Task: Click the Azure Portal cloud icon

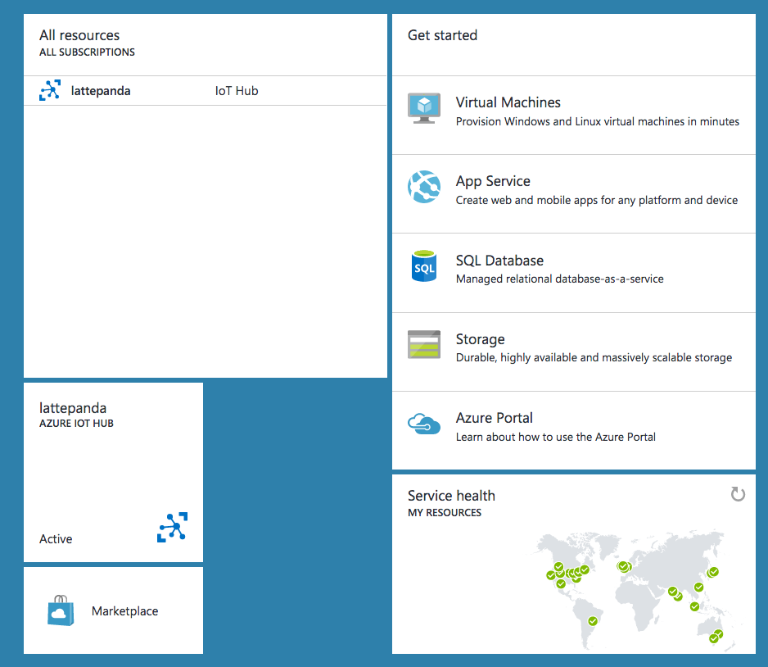Action: pos(424,424)
